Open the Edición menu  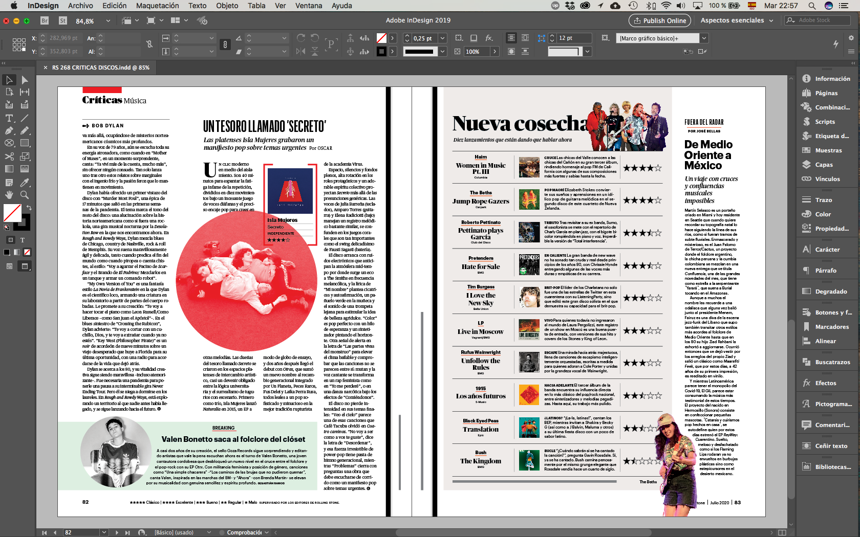114,6
